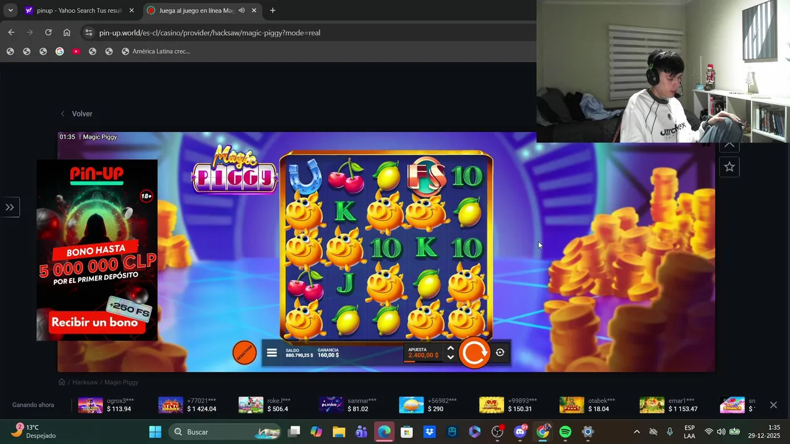Collapse game panel with top chevron
The width and height of the screenshot is (790, 444).
tap(730, 146)
